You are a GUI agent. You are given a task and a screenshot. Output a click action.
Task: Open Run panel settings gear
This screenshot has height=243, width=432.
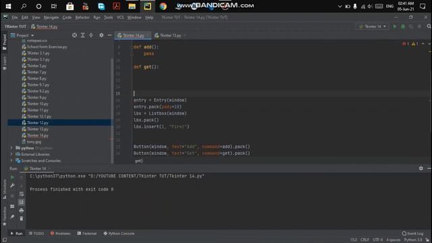[421, 168]
